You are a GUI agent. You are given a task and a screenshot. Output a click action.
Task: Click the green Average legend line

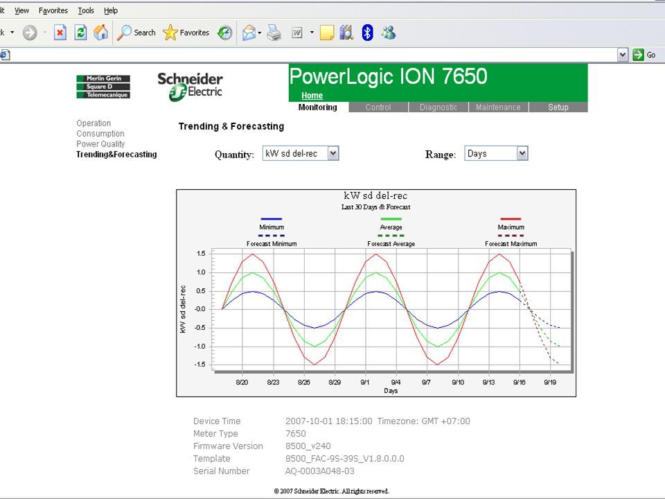[391, 219]
